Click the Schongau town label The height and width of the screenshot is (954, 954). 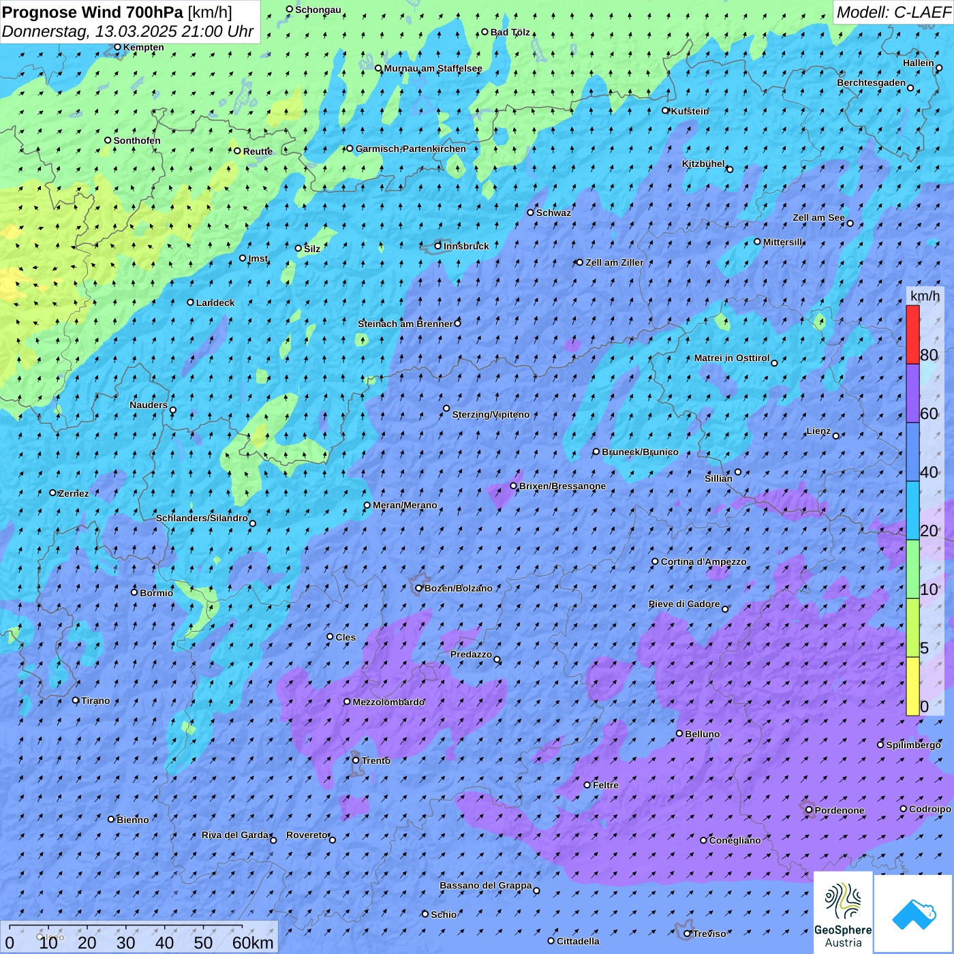318,10
